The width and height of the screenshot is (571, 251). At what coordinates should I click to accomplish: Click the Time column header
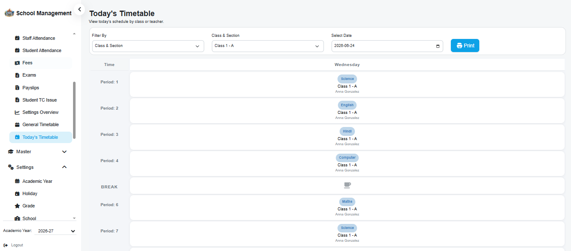pos(109,65)
